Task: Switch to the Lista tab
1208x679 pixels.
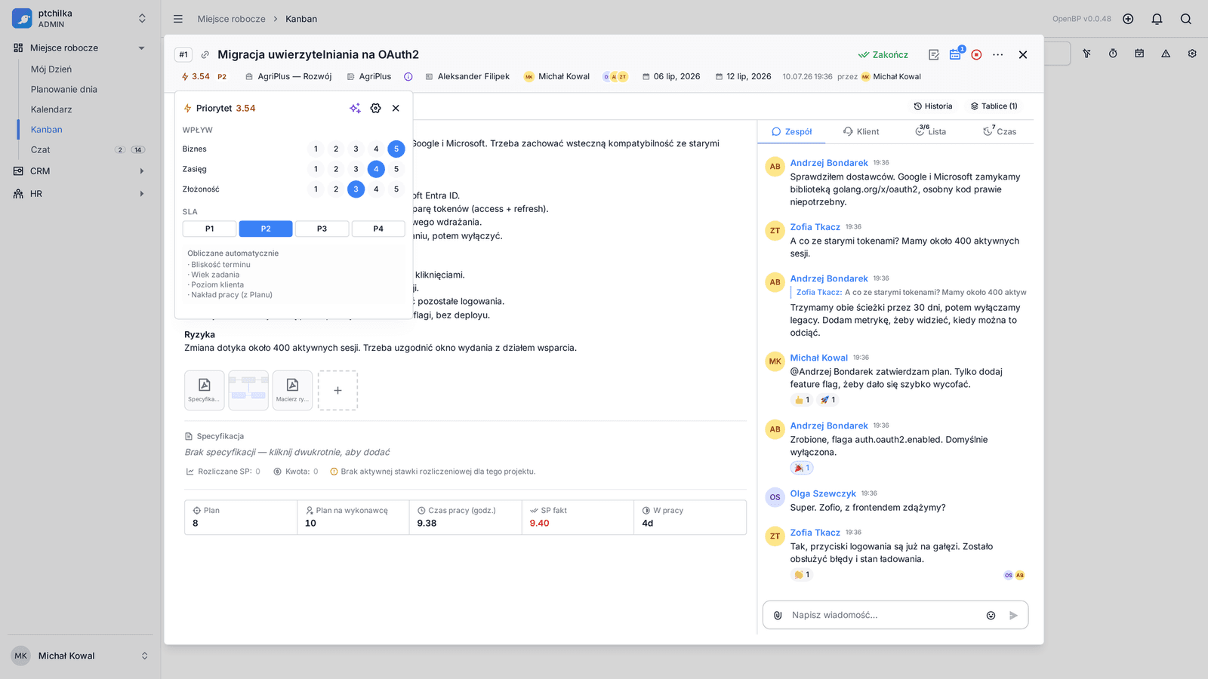Action: (930, 131)
